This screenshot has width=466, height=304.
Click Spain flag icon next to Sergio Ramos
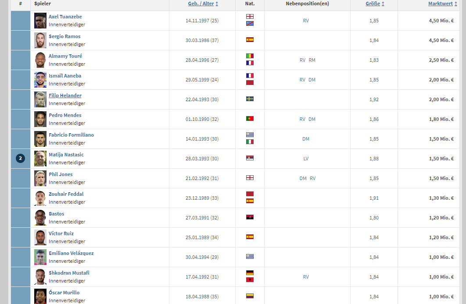[250, 40]
